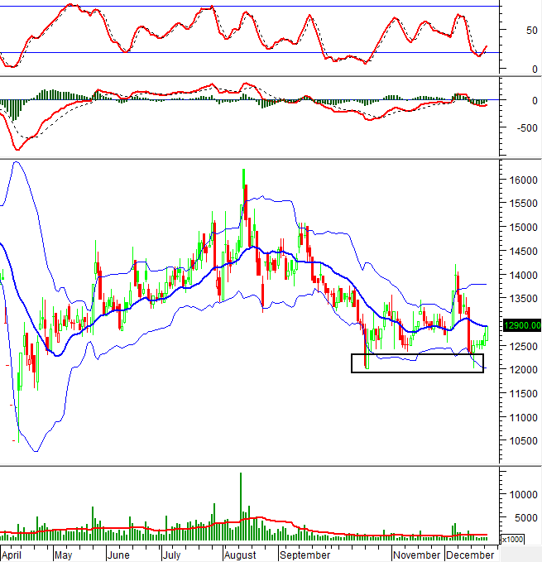This screenshot has height=562, width=542.
Task: Click the August label on time axis
Action: 240,555
